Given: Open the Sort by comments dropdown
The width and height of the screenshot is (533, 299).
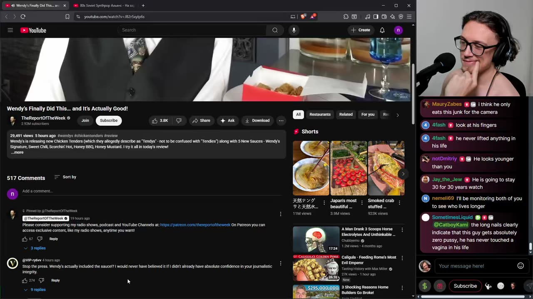Looking at the screenshot, I should [x=65, y=177].
